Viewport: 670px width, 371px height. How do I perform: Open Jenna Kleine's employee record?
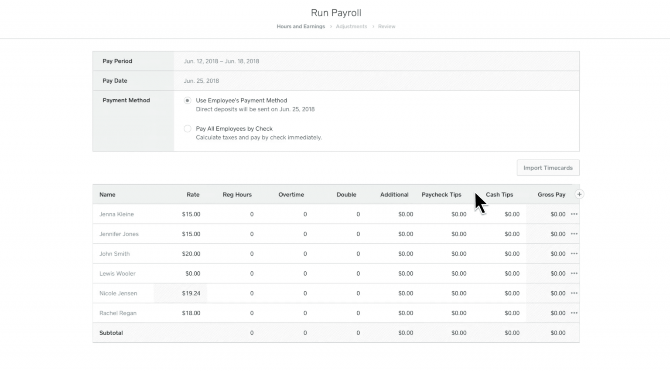tap(116, 214)
